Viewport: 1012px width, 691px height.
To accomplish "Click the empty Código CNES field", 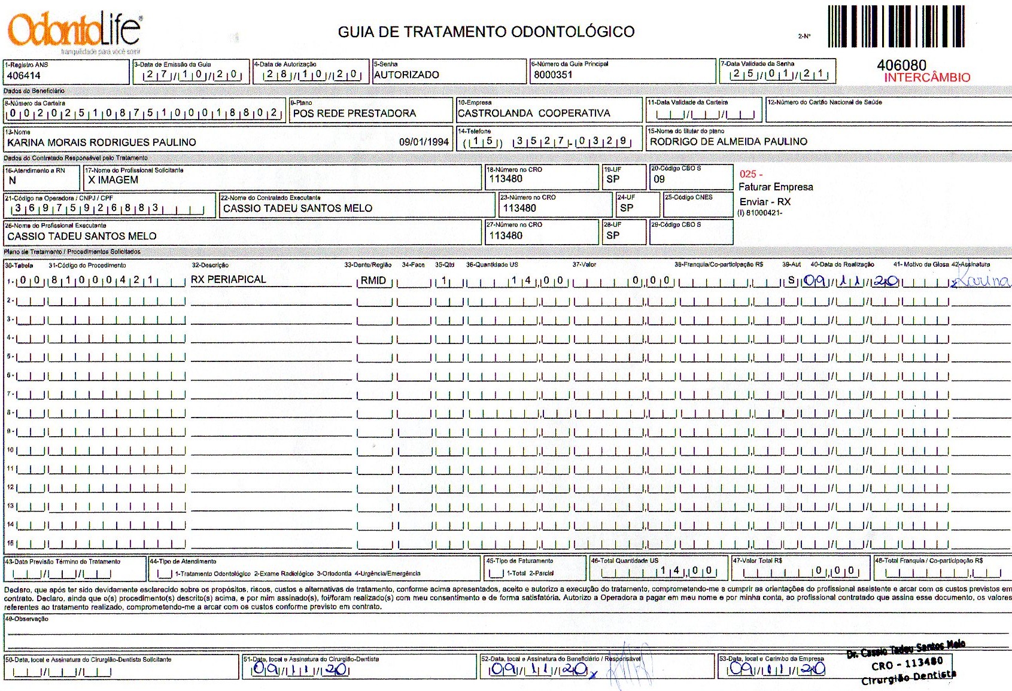I will [x=698, y=205].
